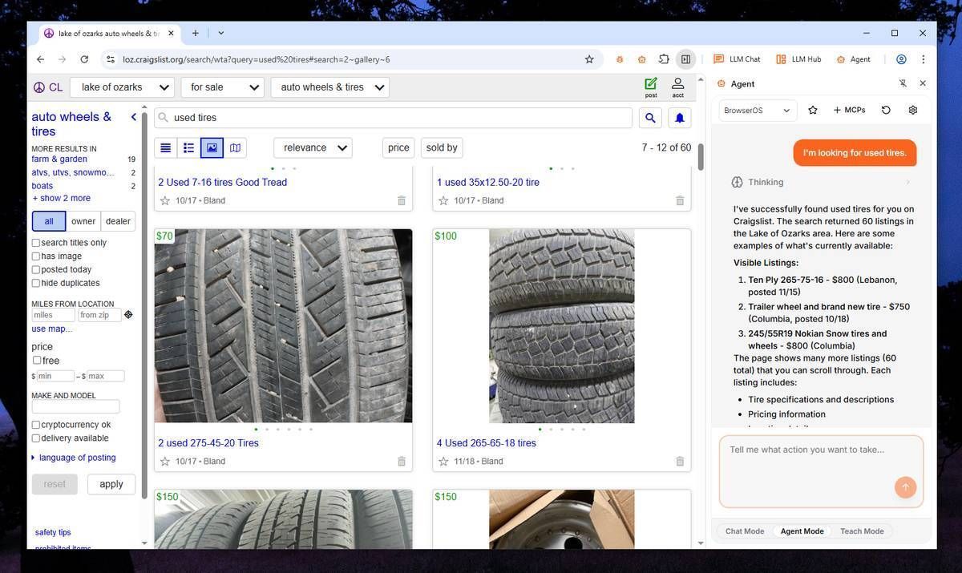The image size is (962, 573).
Task: Reload the page in browser toolbar
Action: 84,59
